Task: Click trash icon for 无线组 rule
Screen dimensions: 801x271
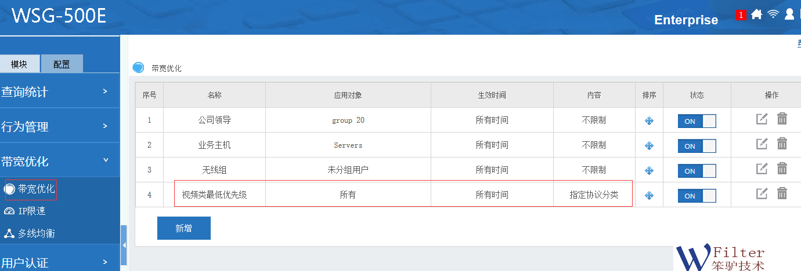Action: point(782,169)
